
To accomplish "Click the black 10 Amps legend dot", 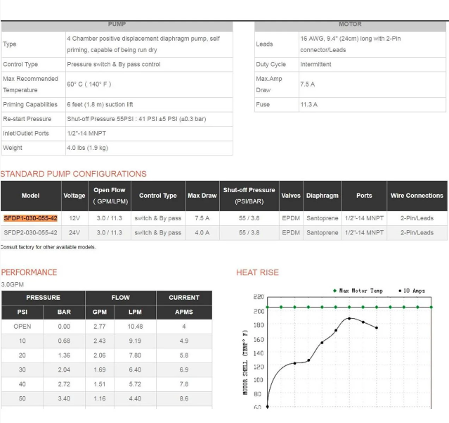I will point(400,291).
